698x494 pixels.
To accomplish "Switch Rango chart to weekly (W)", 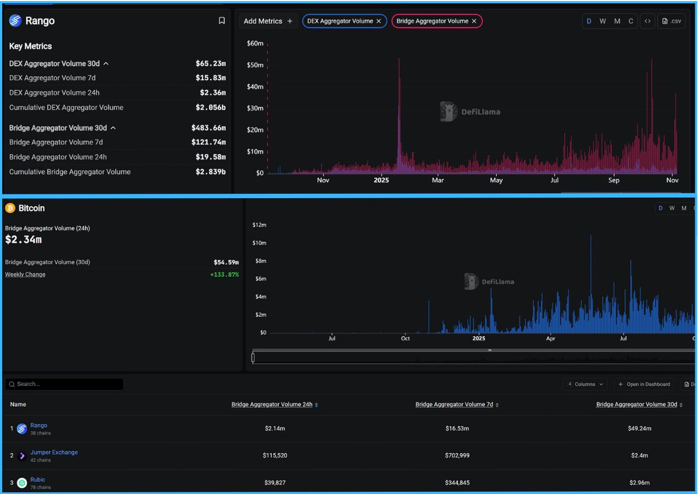I will tap(603, 21).
